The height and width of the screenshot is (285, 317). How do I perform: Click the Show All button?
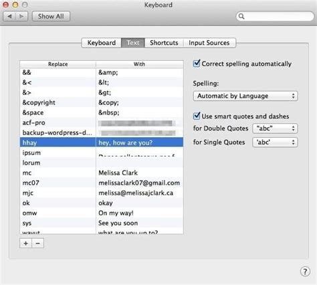[x=51, y=17]
